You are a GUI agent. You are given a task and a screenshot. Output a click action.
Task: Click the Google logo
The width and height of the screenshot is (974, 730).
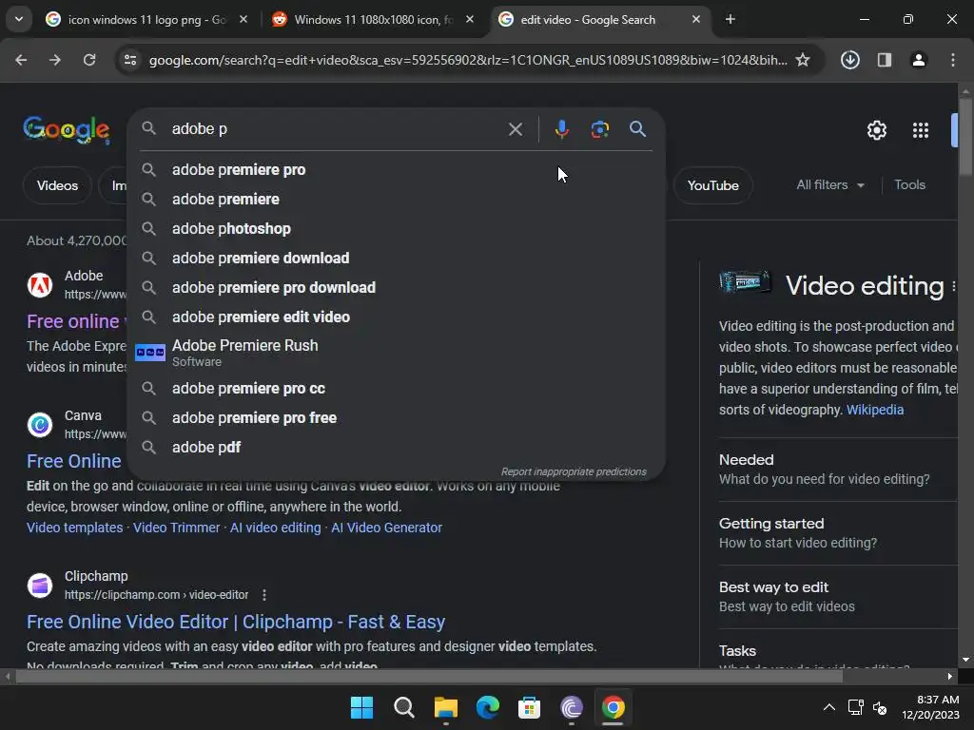pyautogui.click(x=67, y=129)
